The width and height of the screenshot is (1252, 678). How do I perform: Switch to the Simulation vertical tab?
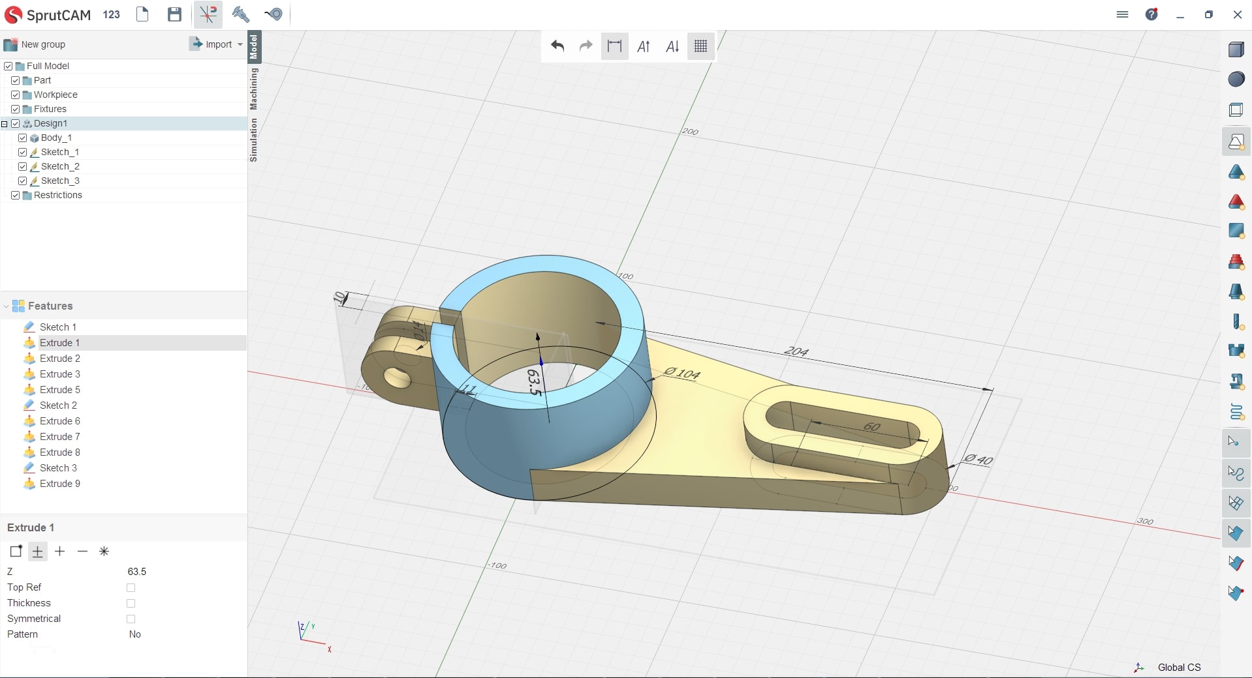tap(254, 140)
